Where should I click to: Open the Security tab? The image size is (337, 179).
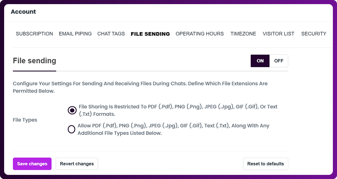pyautogui.click(x=313, y=34)
